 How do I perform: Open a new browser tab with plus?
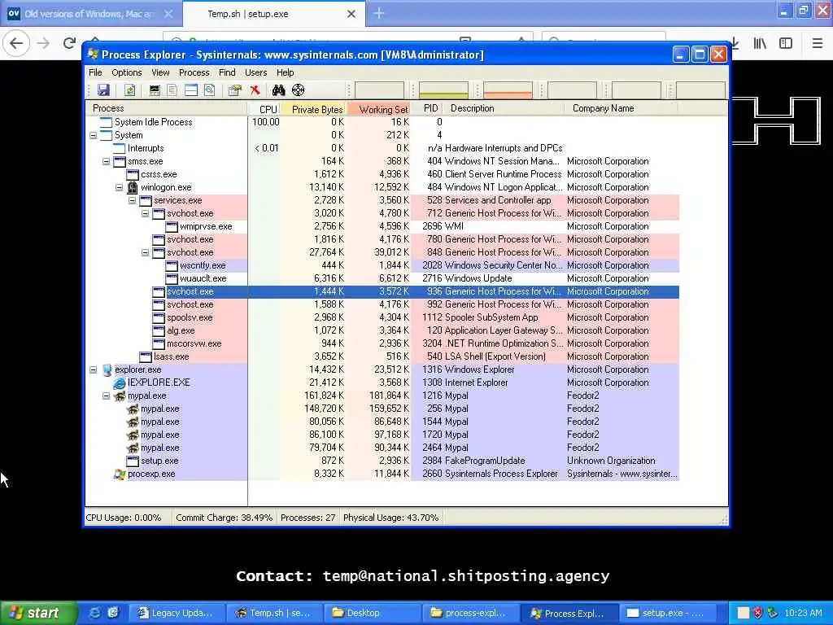[x=379, y=13]
